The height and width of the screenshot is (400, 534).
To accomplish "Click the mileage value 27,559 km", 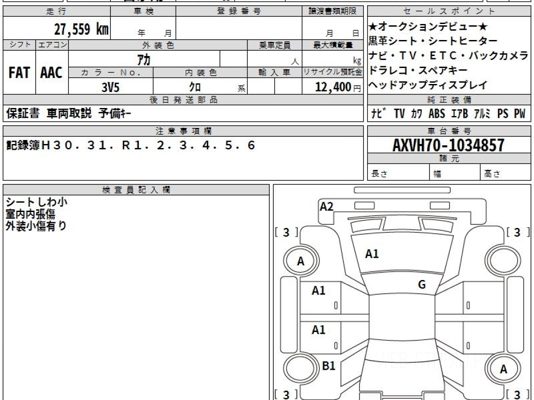I will 81,30.
